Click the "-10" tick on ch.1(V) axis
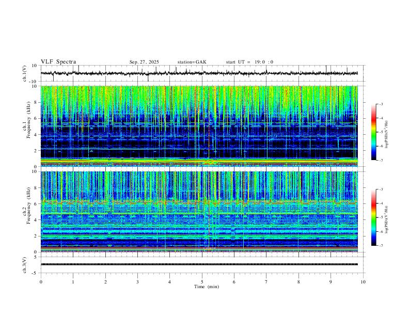The image size is (409, 316). pos(34,82)
